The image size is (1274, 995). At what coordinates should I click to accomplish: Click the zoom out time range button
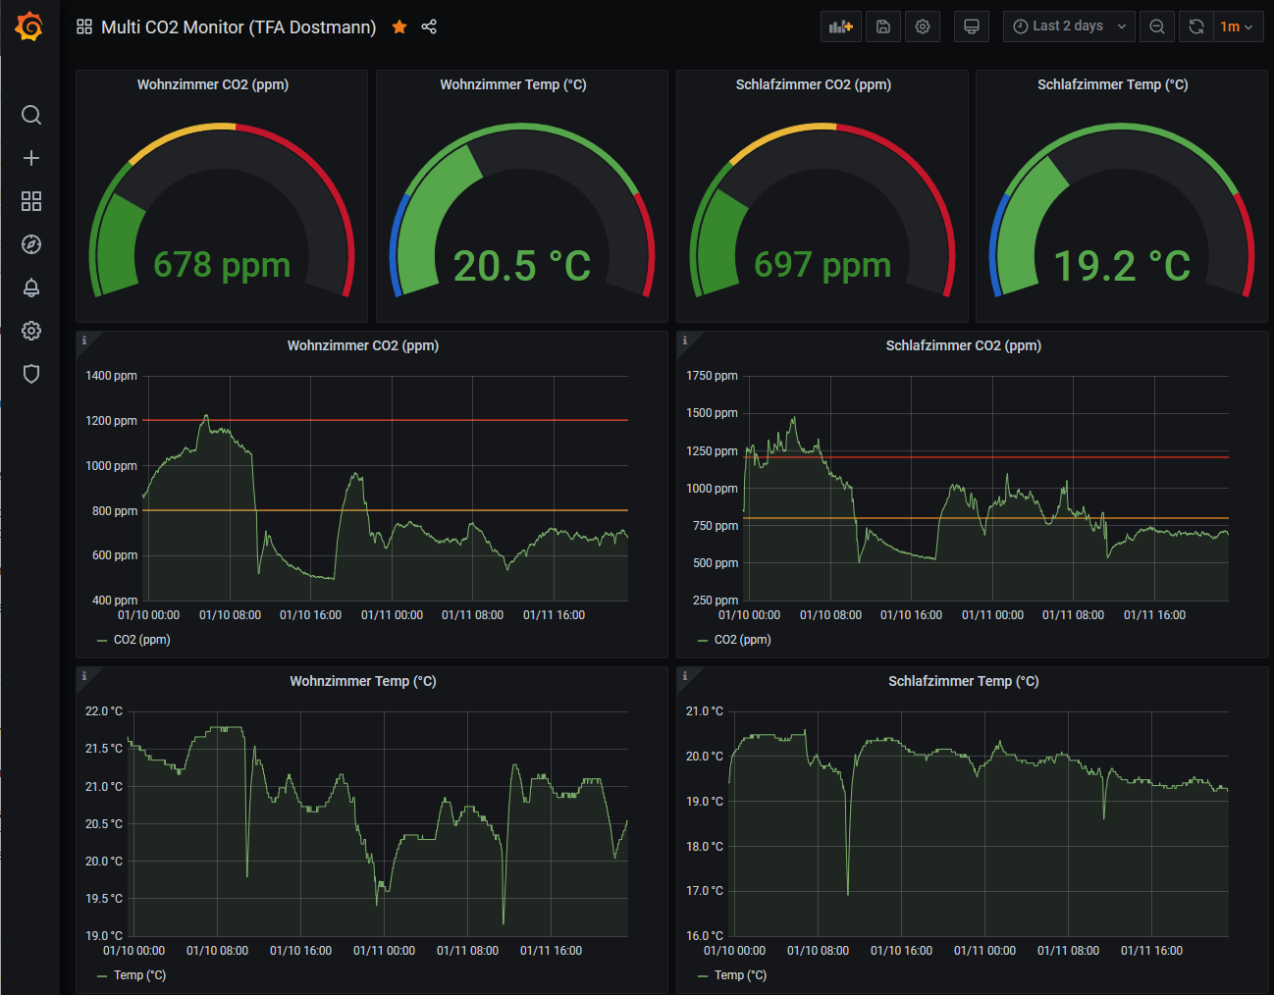point(1157,26)
